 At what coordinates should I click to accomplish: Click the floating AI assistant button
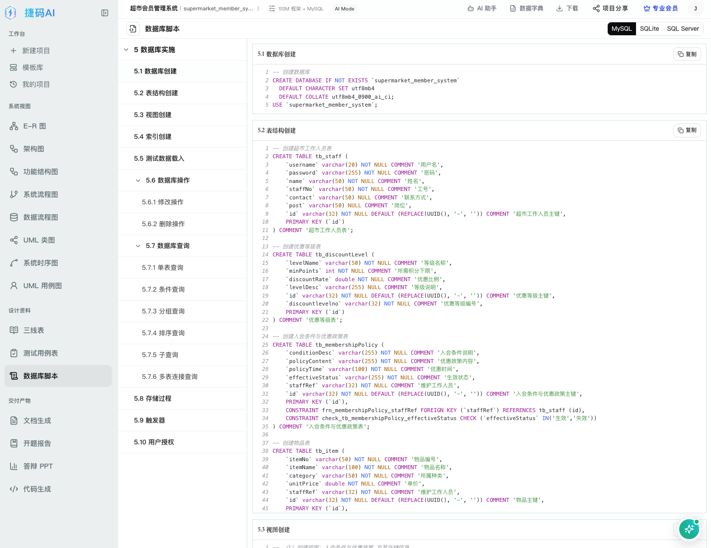[689, 529]
